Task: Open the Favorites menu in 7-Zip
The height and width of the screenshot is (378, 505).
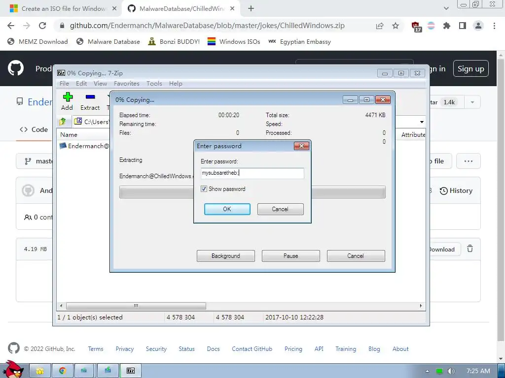Action: [127, 83]
